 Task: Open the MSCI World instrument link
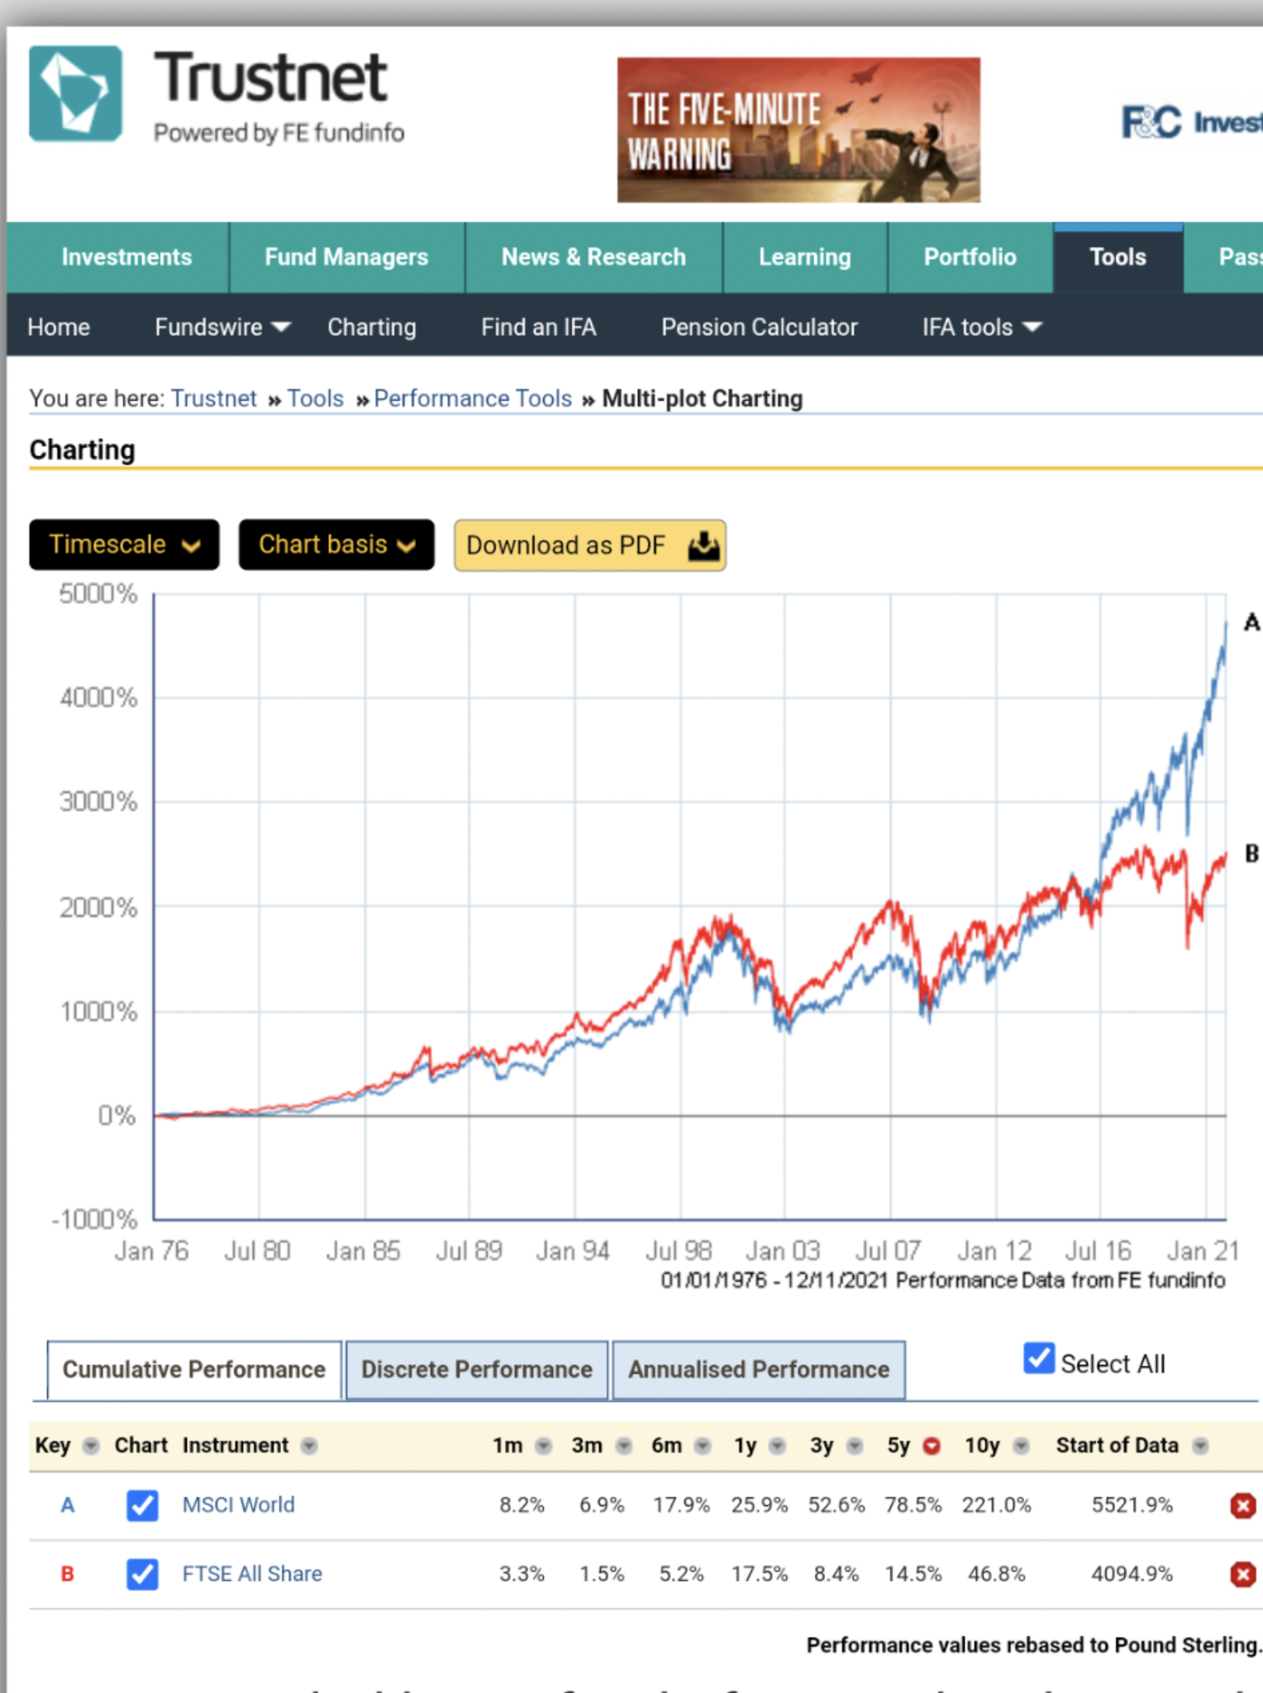coord(238,1505)
